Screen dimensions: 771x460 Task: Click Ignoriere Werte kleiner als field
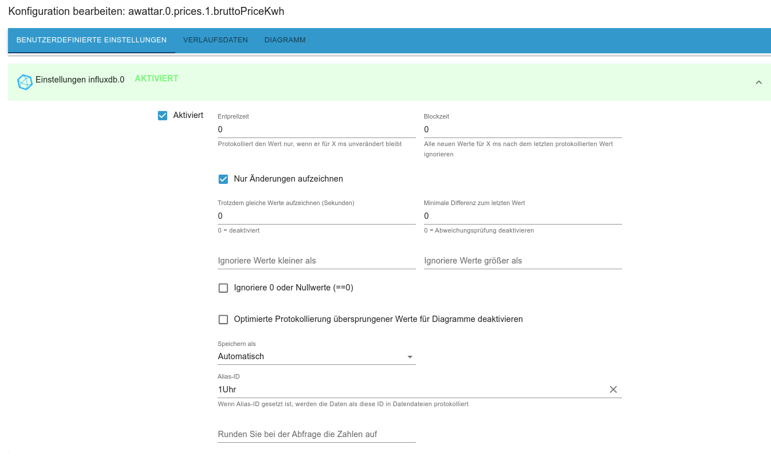(316, 261)
